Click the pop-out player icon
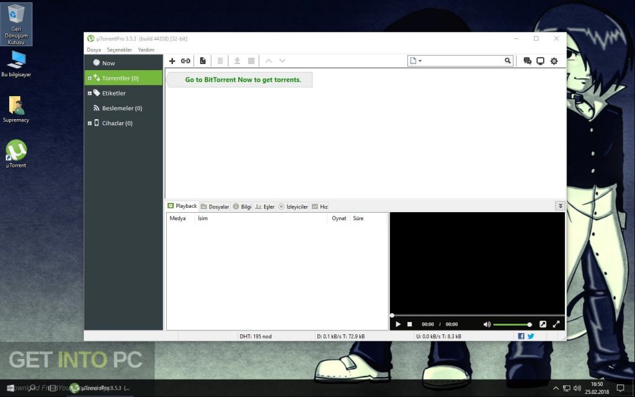 pyautogui.click(x=543, y=324)
